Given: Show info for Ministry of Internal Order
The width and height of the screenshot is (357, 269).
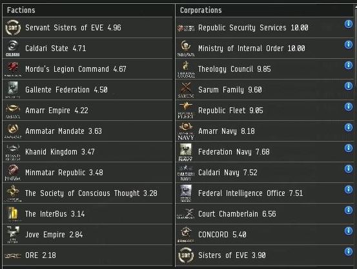Looking at the screenshot, I should [x=349, y=45].
